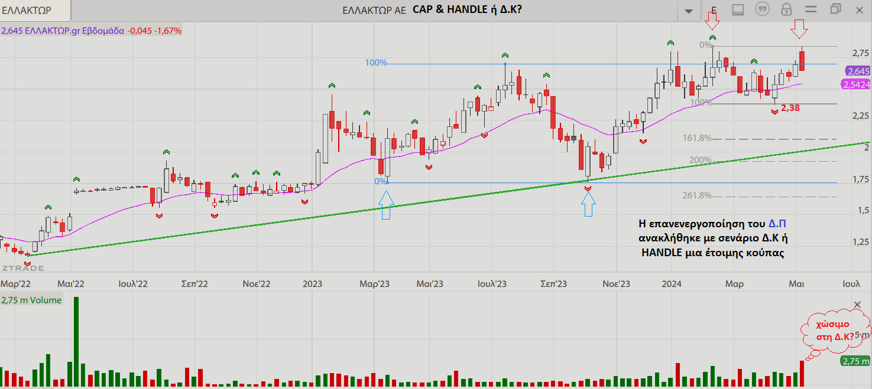Image resolution: width=872 pixels, height=389 pixels.
Task: Click the 2,25 price axis value
Action: pyautogui.click(x=861, y=116)
